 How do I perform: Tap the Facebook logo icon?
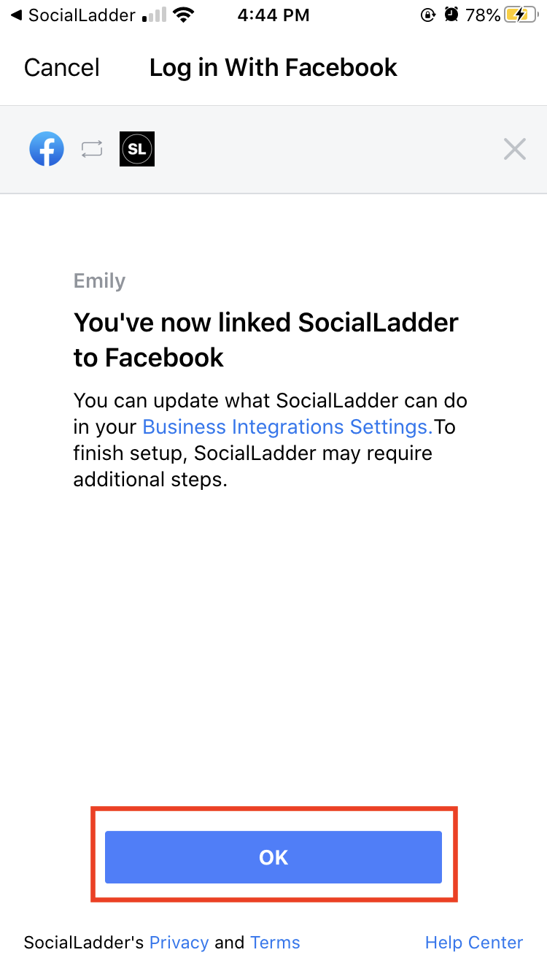47,149
